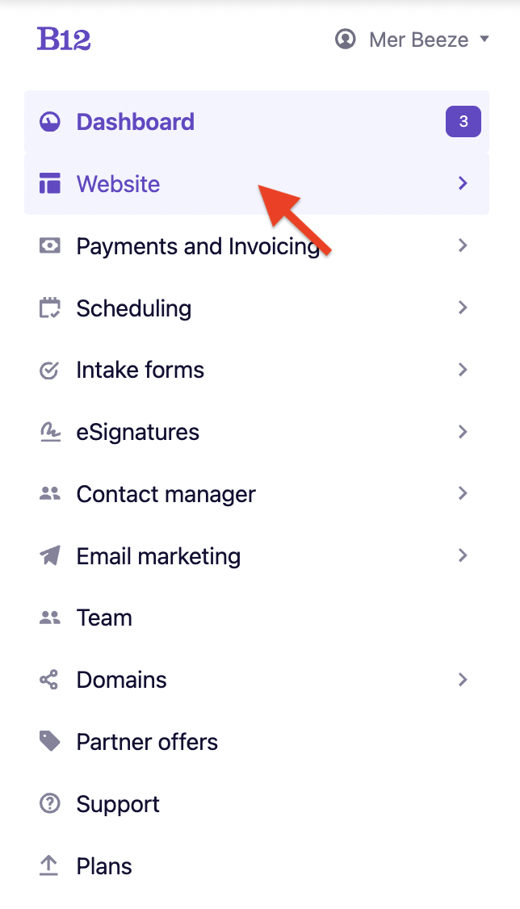The height and width of the screenshot is (909, 520).
Task: Click the Domains share icon
Action: tap(49, 680)
